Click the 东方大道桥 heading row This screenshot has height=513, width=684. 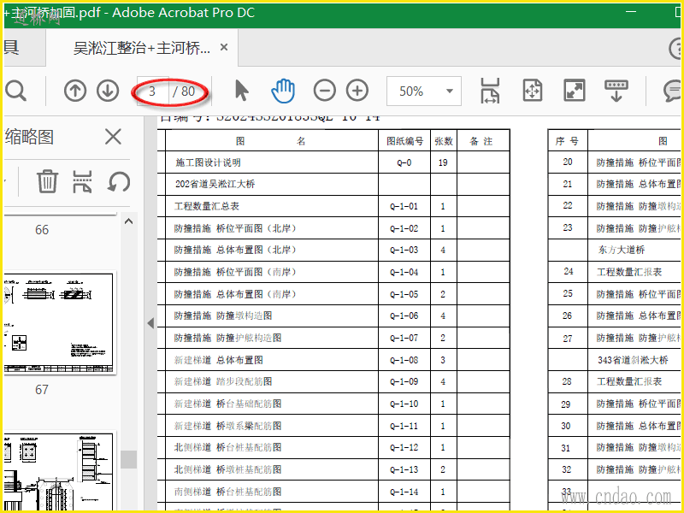[x=622, y=250]
